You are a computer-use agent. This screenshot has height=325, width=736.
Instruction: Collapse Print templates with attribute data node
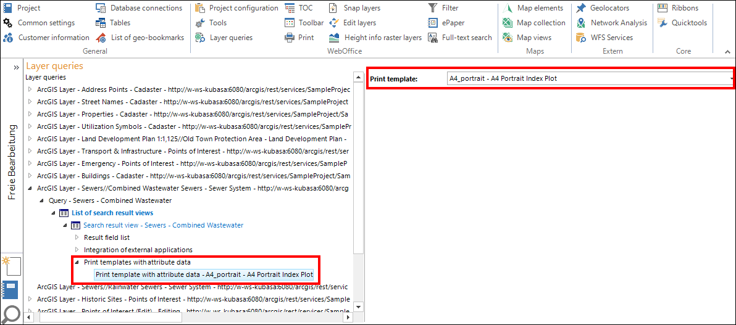click(77, 263)
